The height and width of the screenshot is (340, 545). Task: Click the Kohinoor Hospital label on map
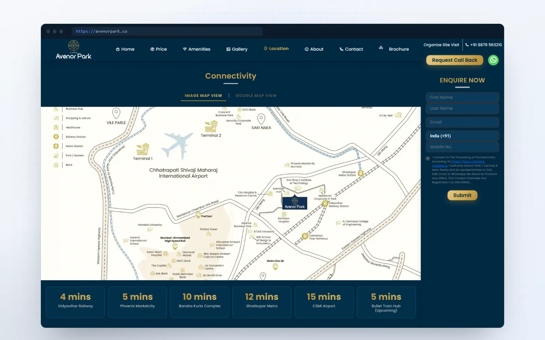pos(284,220)
